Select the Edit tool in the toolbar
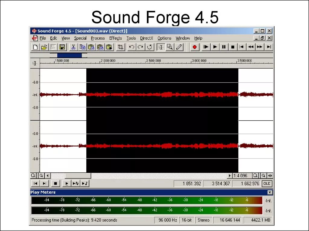The image size is (309, 231). click(161, 47)
